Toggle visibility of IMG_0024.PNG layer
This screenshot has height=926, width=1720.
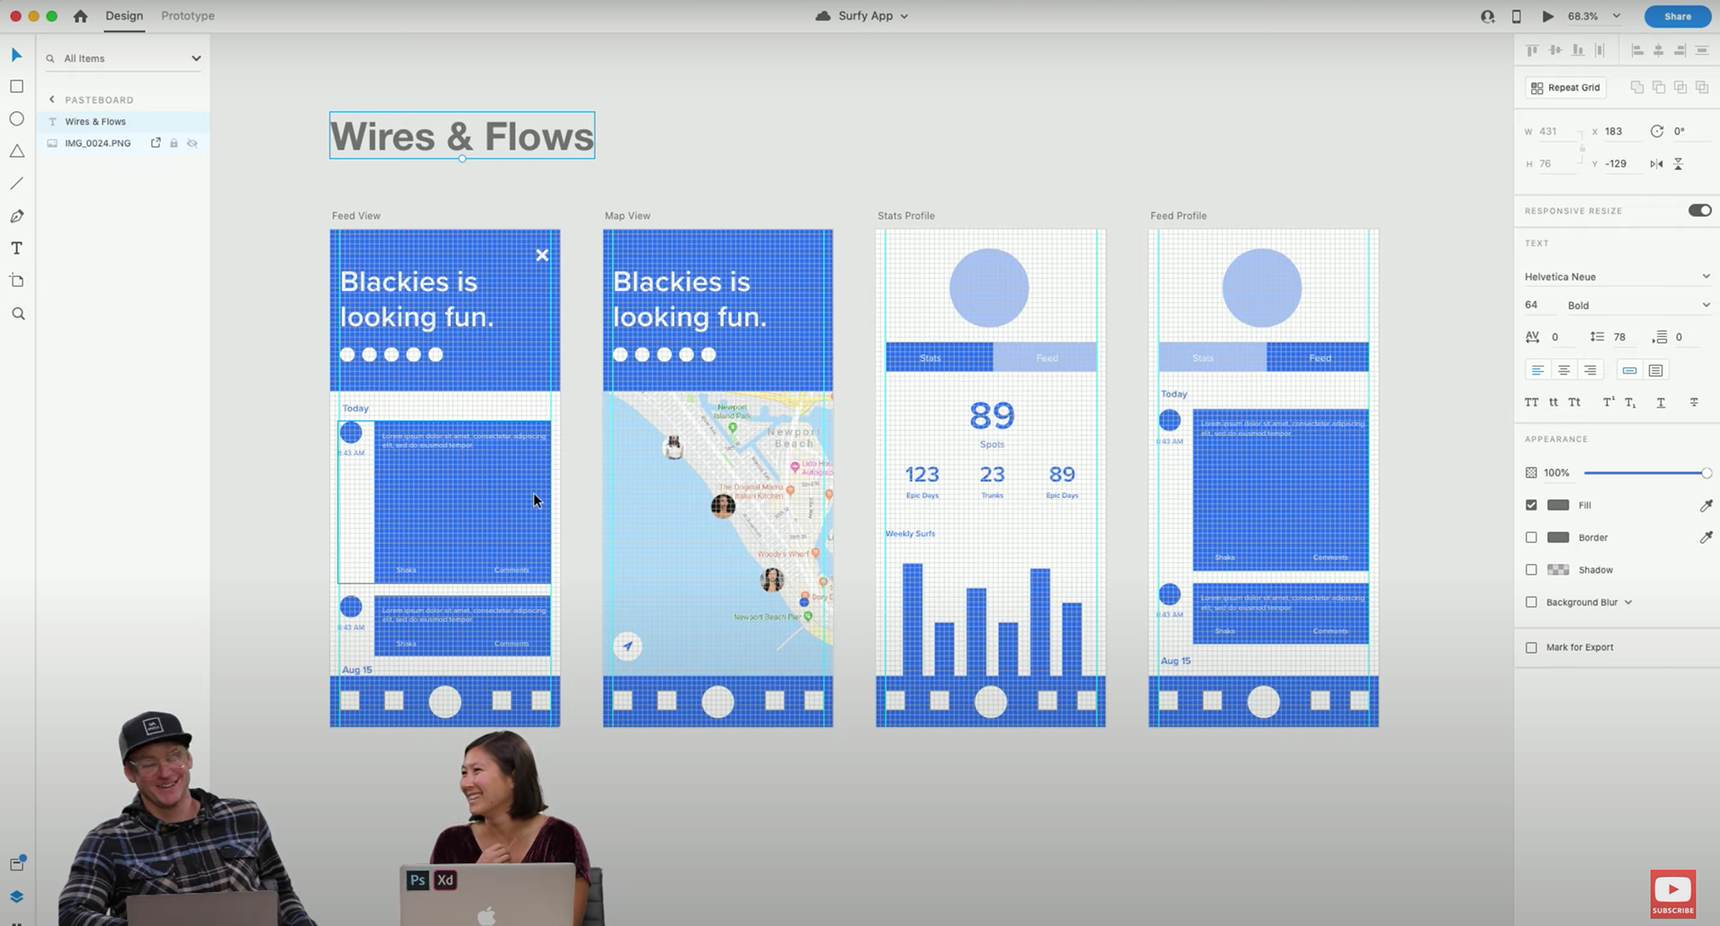tap(193, 143)
